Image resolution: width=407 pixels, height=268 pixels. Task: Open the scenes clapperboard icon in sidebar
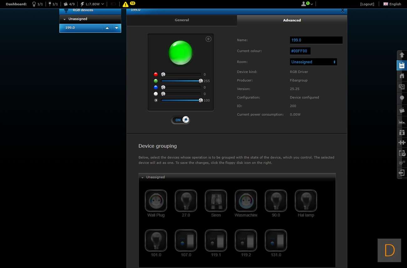coord(402,110)
